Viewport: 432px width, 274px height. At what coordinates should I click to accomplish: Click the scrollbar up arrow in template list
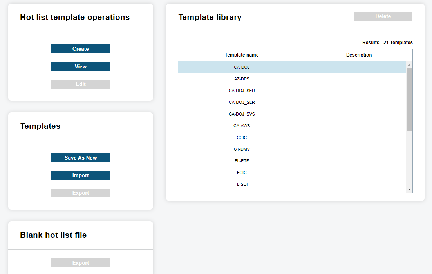tap(409, 65)
